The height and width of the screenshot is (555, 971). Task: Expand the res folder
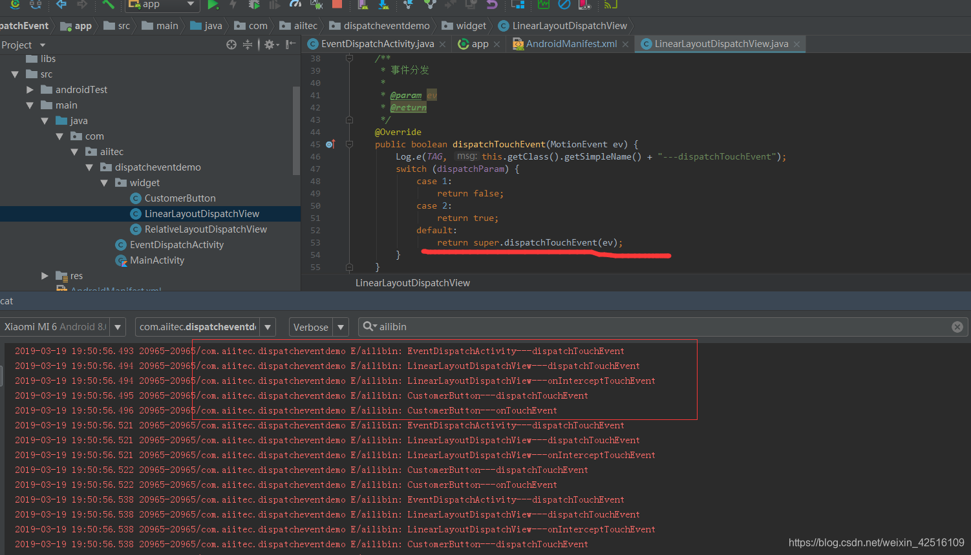tap(45, 276)
